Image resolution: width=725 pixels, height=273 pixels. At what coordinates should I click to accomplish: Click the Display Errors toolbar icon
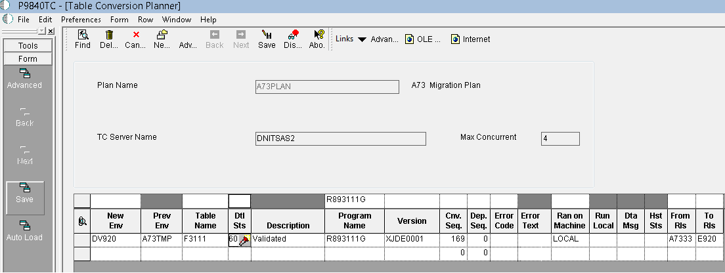click(293, 35)
